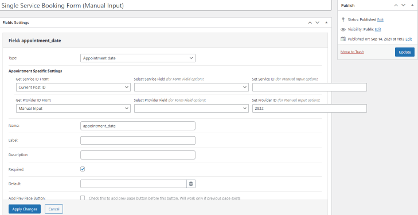Click the form title field
418x215 pixels.
click(166, 5)
